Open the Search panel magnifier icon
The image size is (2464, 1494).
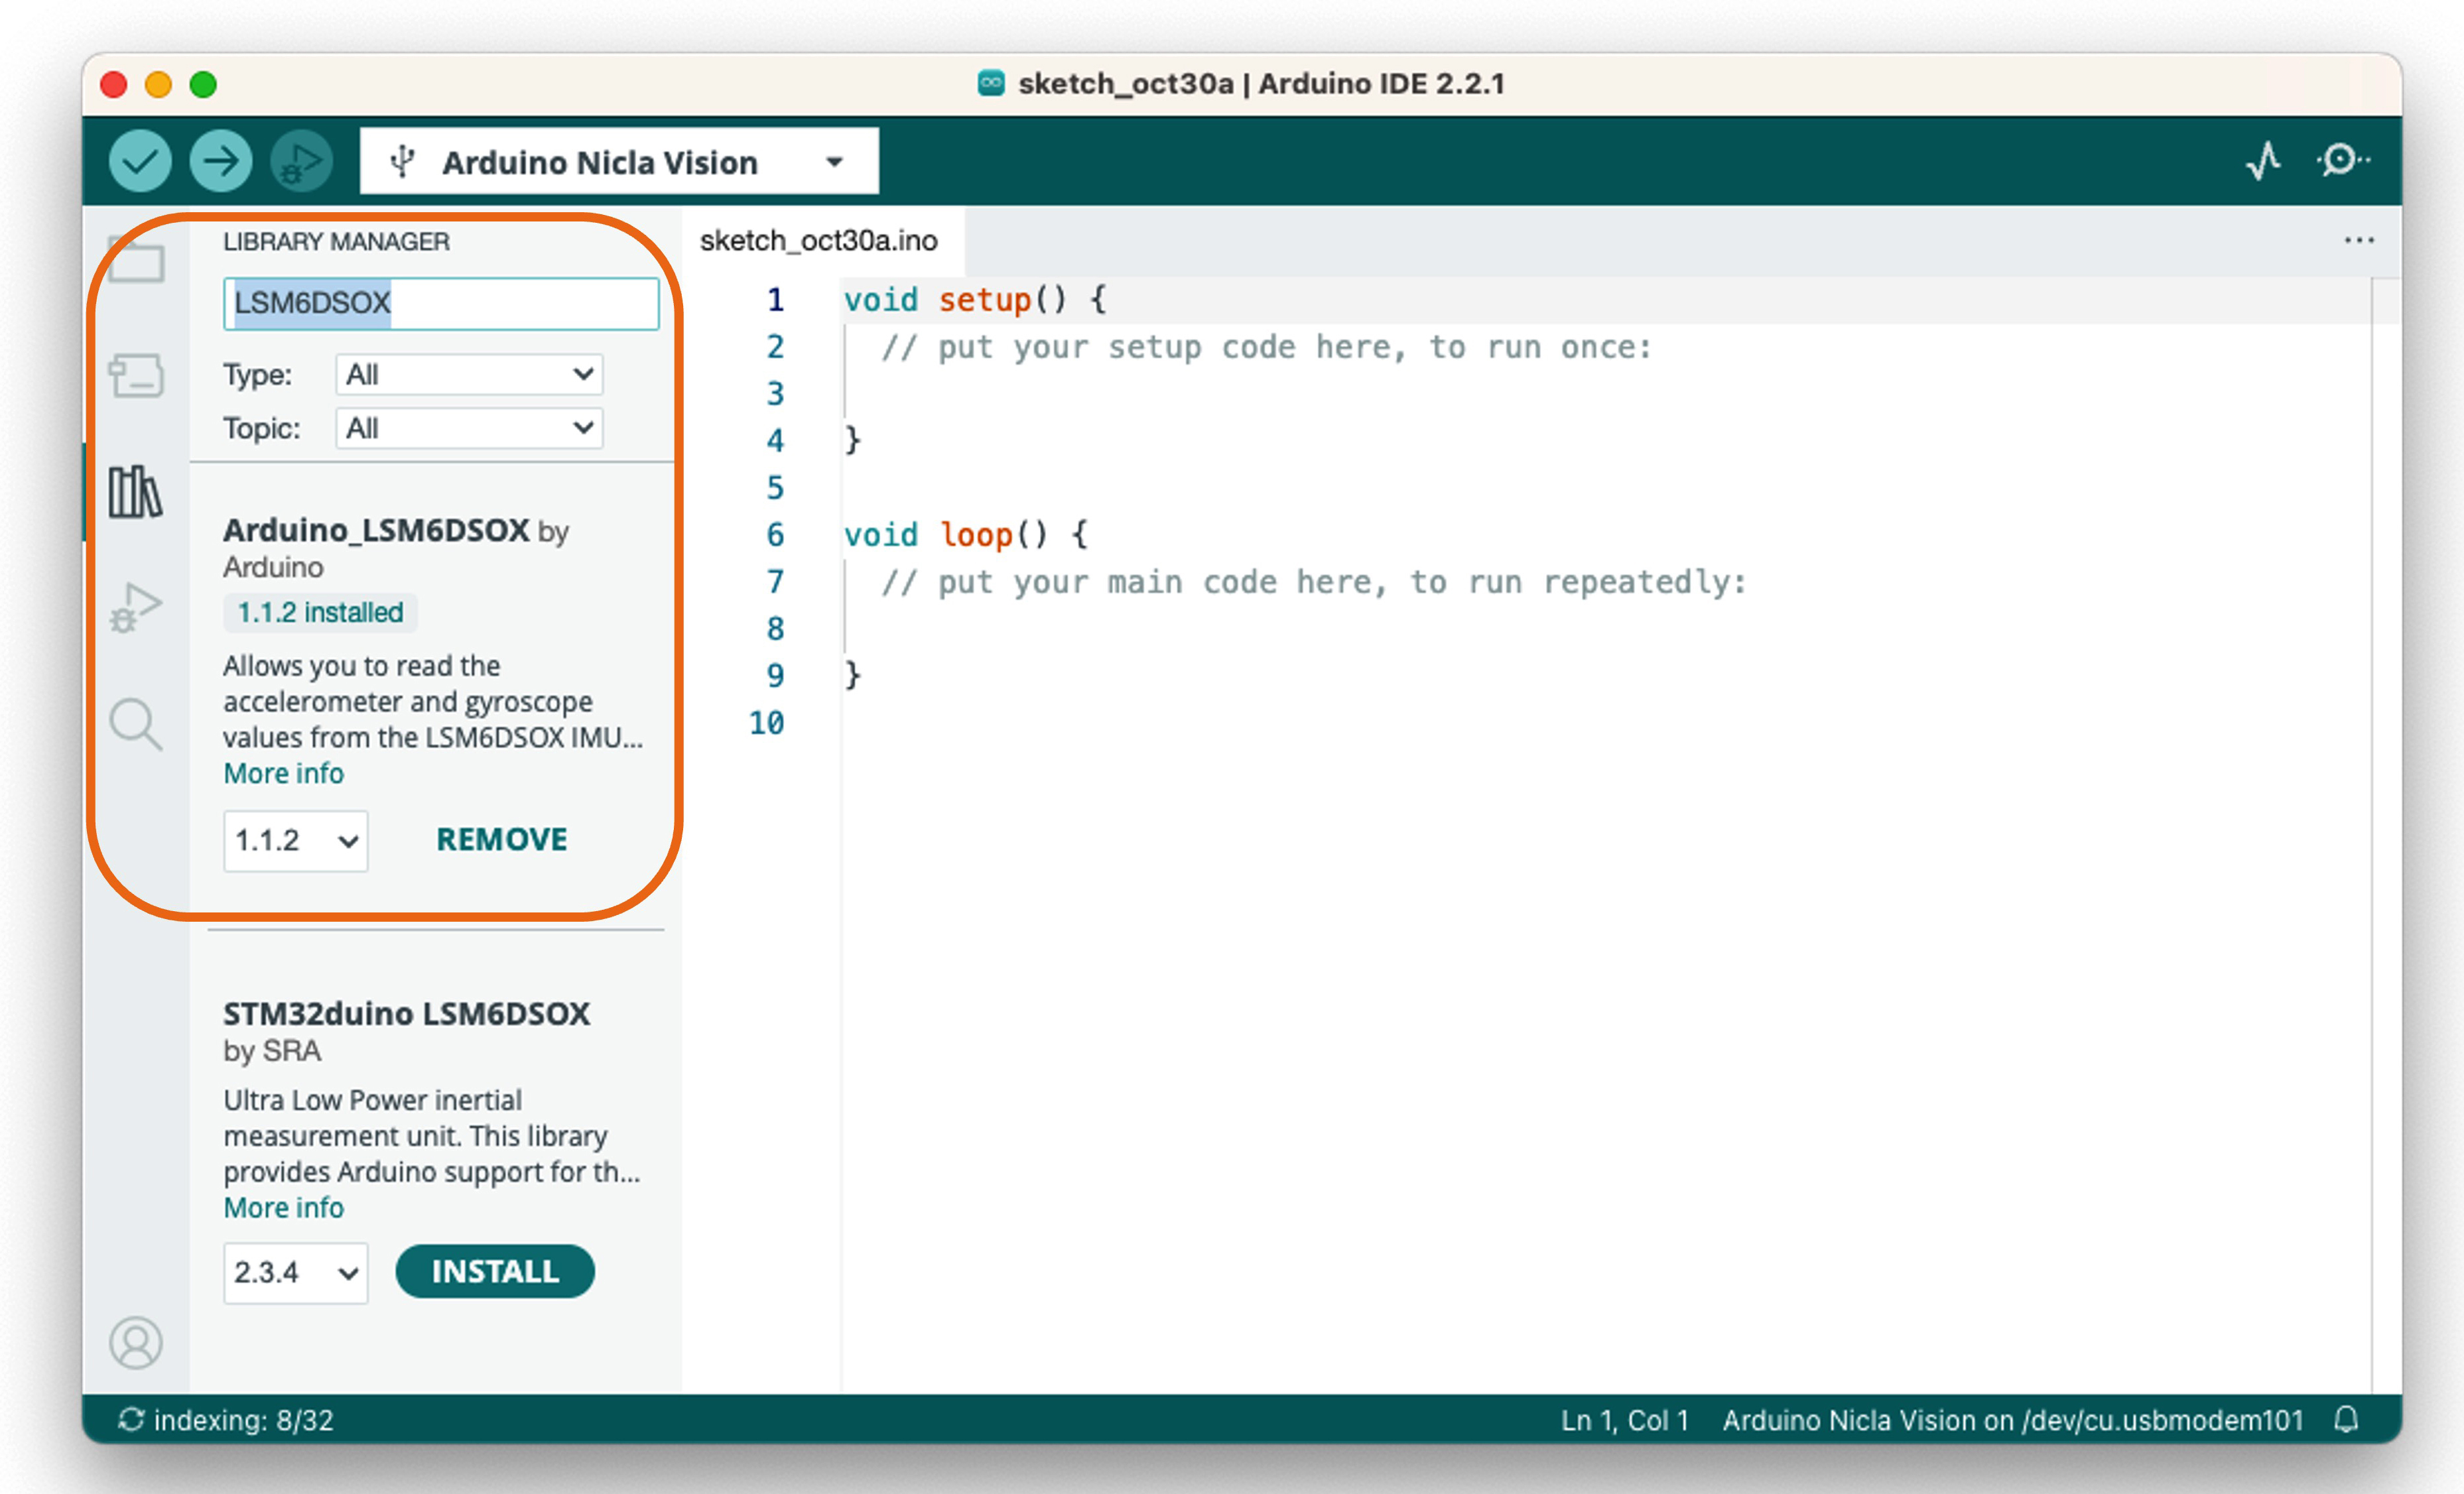136,724
